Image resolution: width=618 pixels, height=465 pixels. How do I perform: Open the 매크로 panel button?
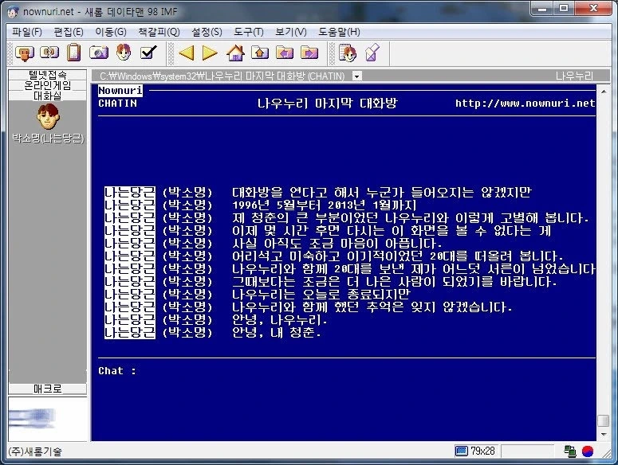point(47,389)
